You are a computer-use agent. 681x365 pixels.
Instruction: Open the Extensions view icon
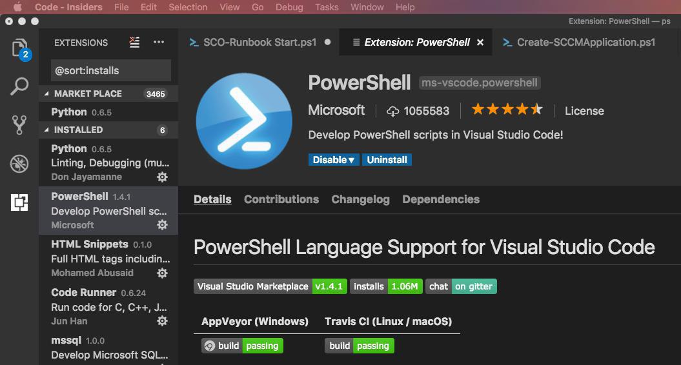(x=19, y=202)
